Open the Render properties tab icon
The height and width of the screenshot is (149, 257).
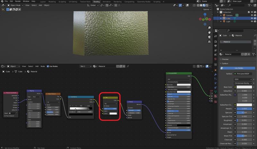click(x=216, y=42)
